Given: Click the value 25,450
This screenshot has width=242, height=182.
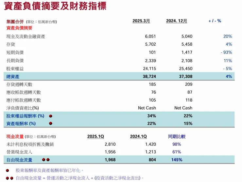Looking at the screenshot, I should tap(186, 68).
